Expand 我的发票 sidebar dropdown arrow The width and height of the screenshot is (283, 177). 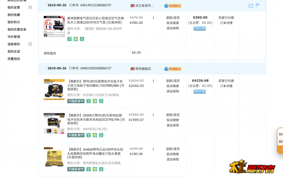[x=30, y=8]
